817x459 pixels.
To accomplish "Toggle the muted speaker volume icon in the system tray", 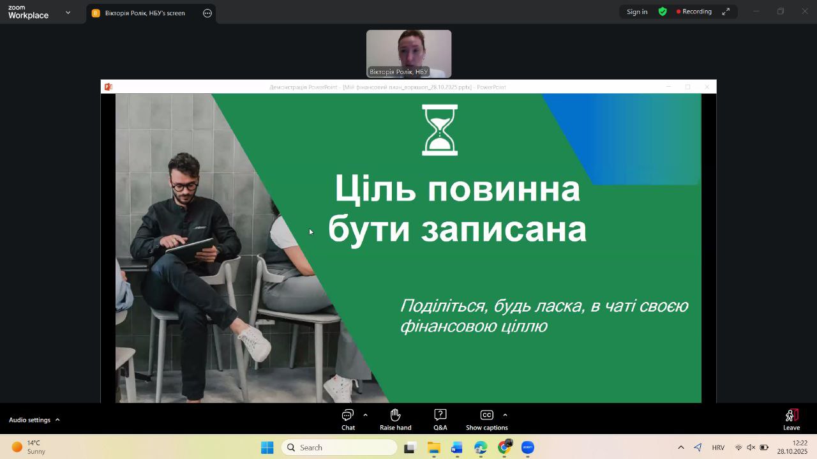I will (x=751, y=448).
